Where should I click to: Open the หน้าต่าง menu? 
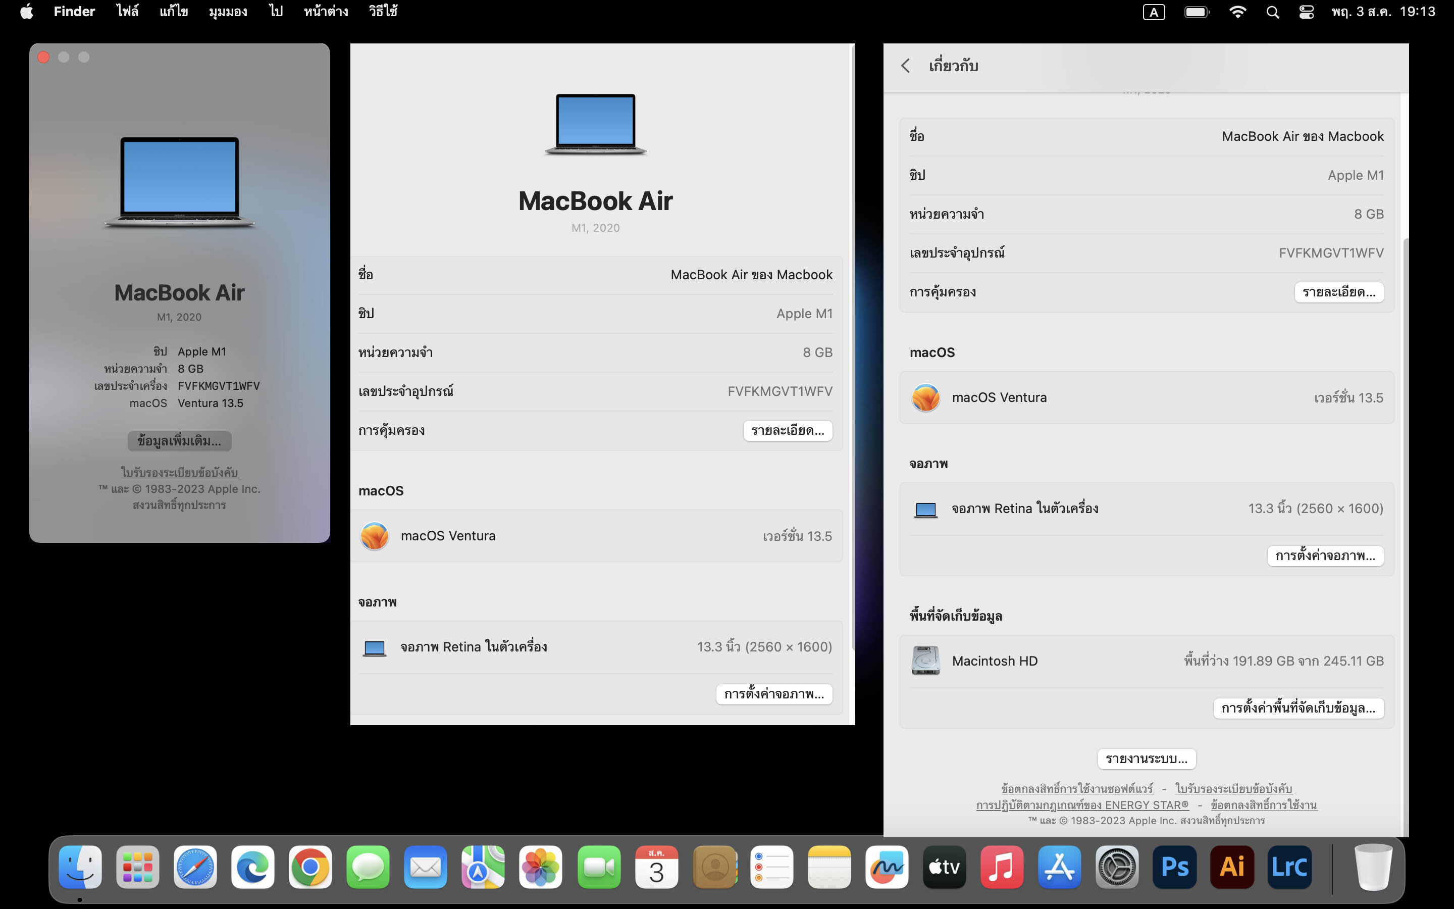[326, 12]
